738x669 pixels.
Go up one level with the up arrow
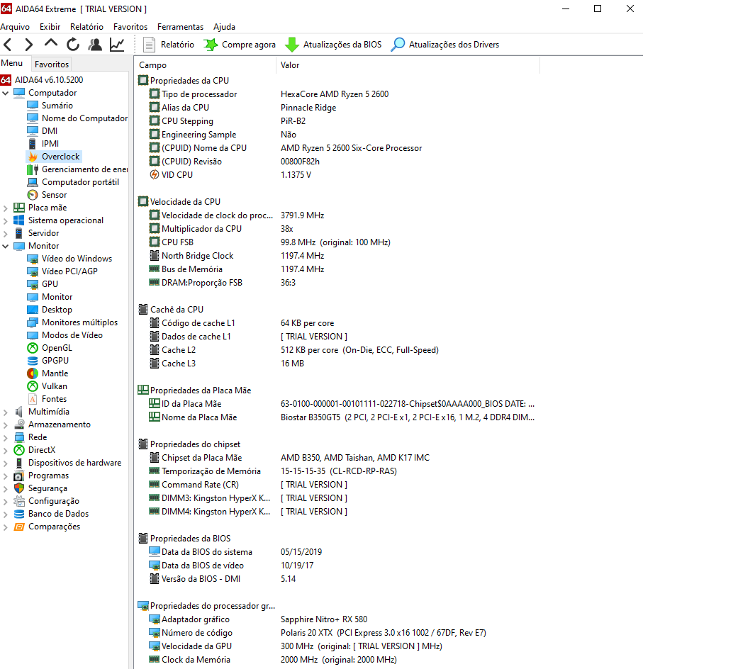coord(50,44)
